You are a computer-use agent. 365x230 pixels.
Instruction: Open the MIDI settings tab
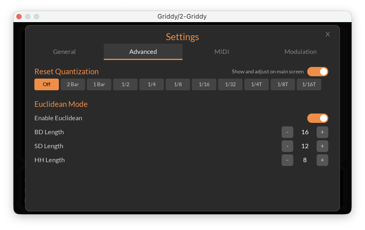[222, 52]
